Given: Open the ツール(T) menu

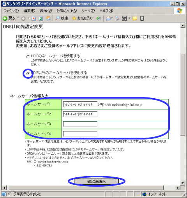Looking at the screenshot, I should pos(88,11).
